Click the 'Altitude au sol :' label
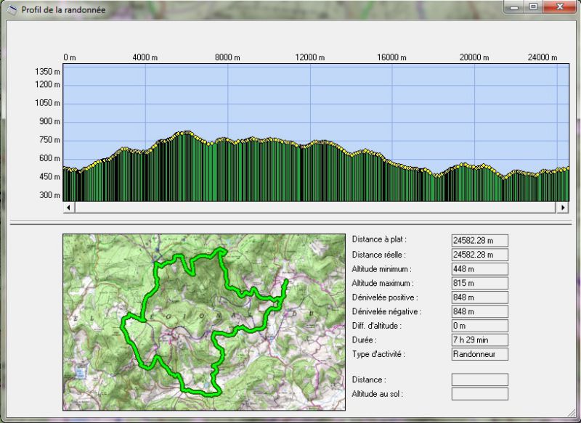581x423 pixels. (377, 394)
